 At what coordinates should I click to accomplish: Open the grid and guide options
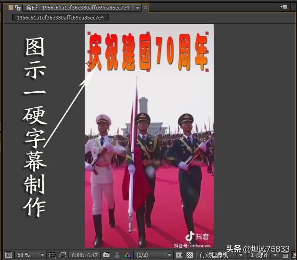point(52,255)
